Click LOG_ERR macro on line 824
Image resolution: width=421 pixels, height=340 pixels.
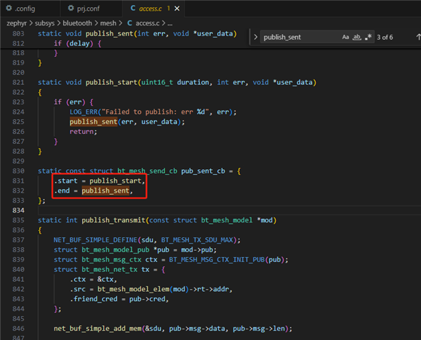coord(83,112)
